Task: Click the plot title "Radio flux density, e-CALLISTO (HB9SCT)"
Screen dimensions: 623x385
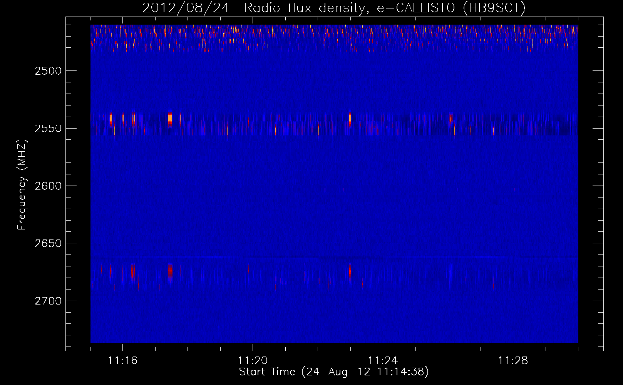Action: point(385,8)
